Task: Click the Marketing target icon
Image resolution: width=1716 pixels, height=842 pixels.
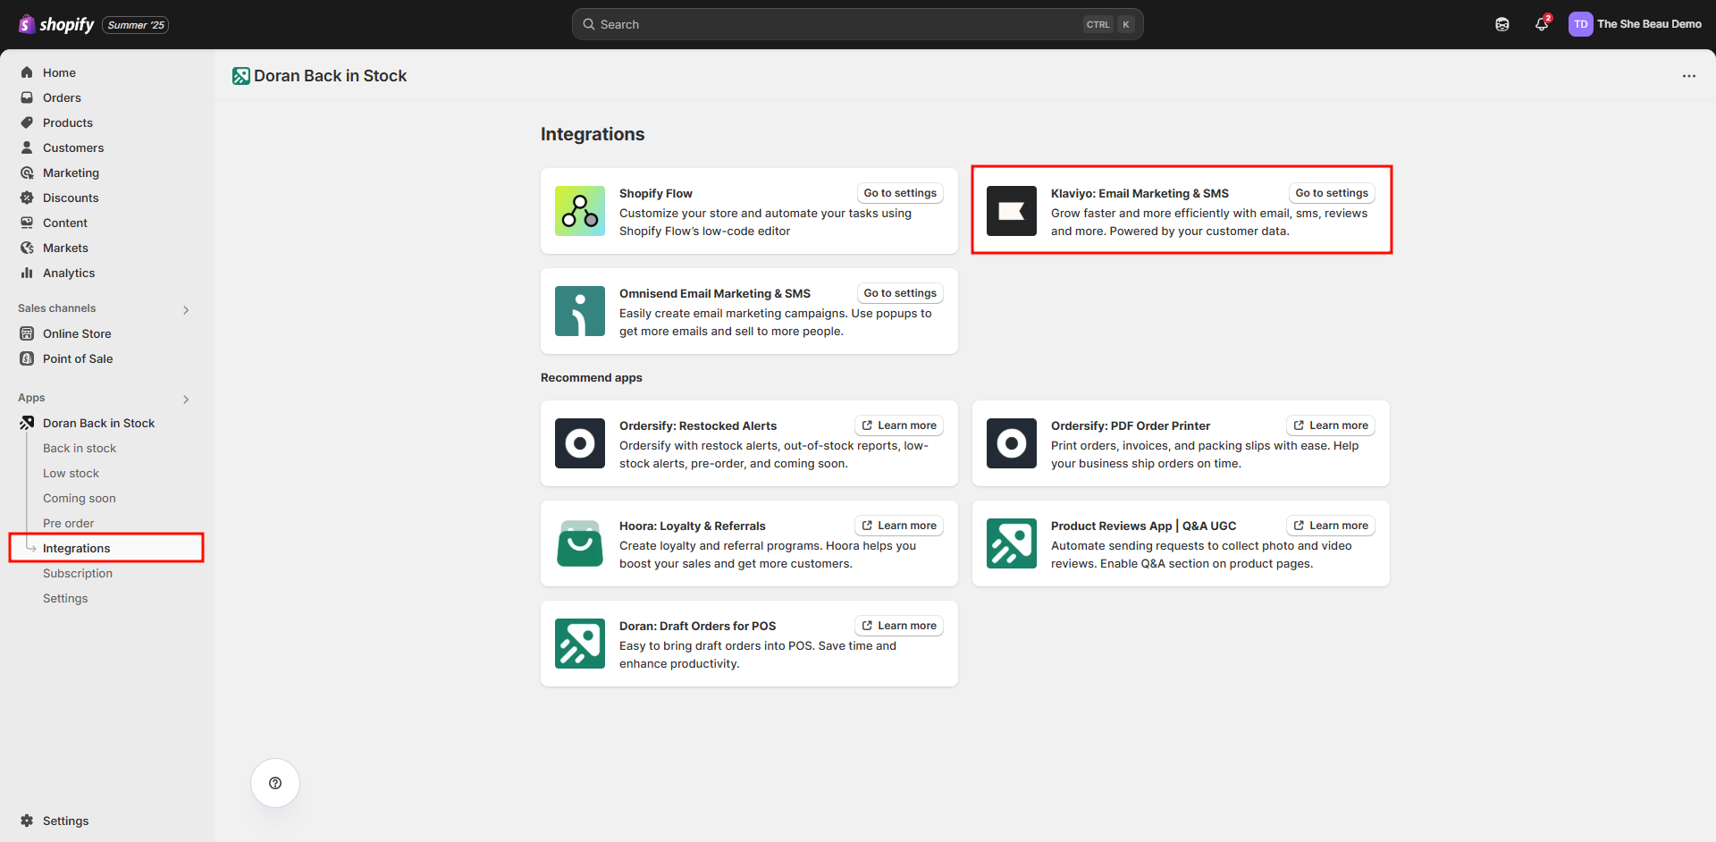Action: (27, 173)
